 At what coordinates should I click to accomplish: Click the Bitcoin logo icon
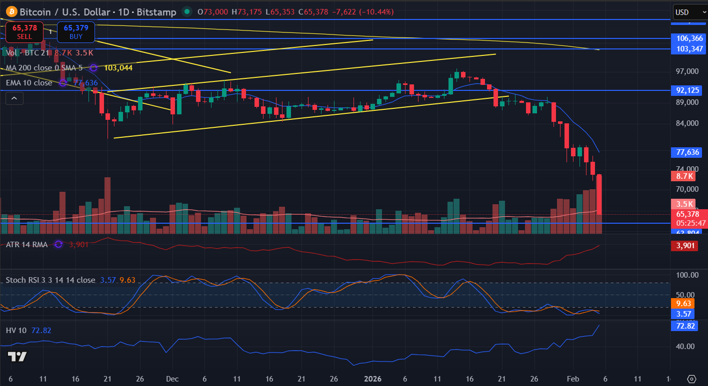tap(11, 11)
